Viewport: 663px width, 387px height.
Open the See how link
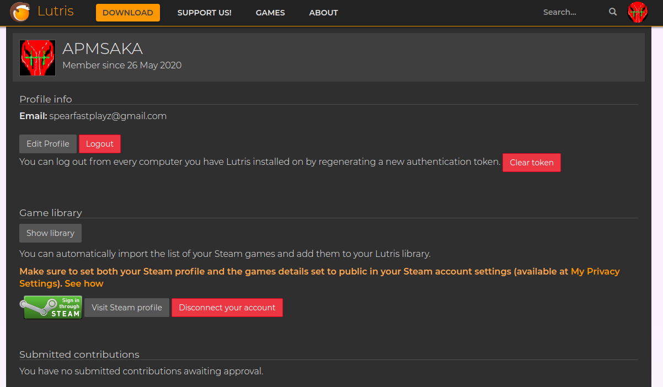click(84, 283)
